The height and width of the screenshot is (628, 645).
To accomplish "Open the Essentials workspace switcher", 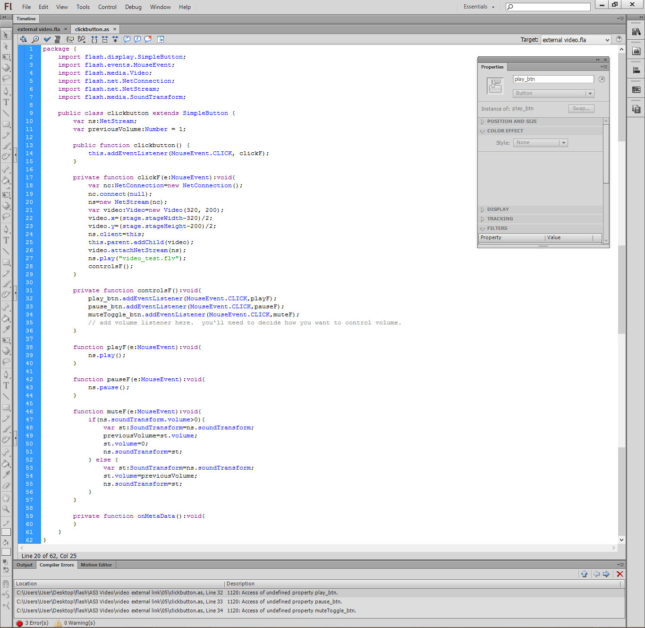I will coord(479,7).
